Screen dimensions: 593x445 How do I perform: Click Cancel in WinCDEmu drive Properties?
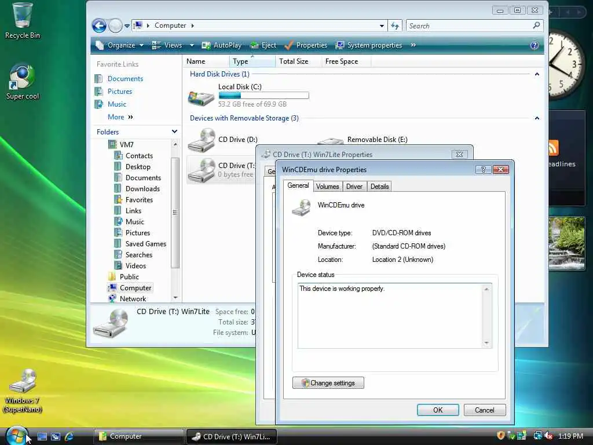pos(485,410)
